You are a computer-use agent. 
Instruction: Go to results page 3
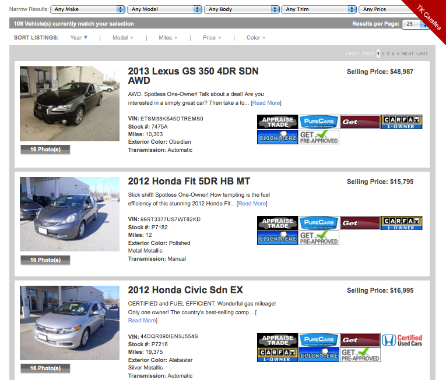[x=388, y=54]
